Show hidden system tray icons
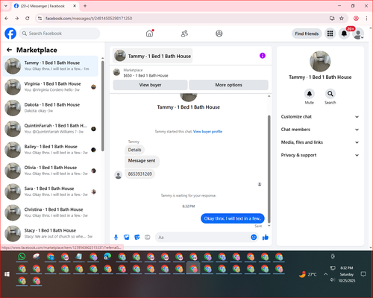 click(x=325, y=274)
